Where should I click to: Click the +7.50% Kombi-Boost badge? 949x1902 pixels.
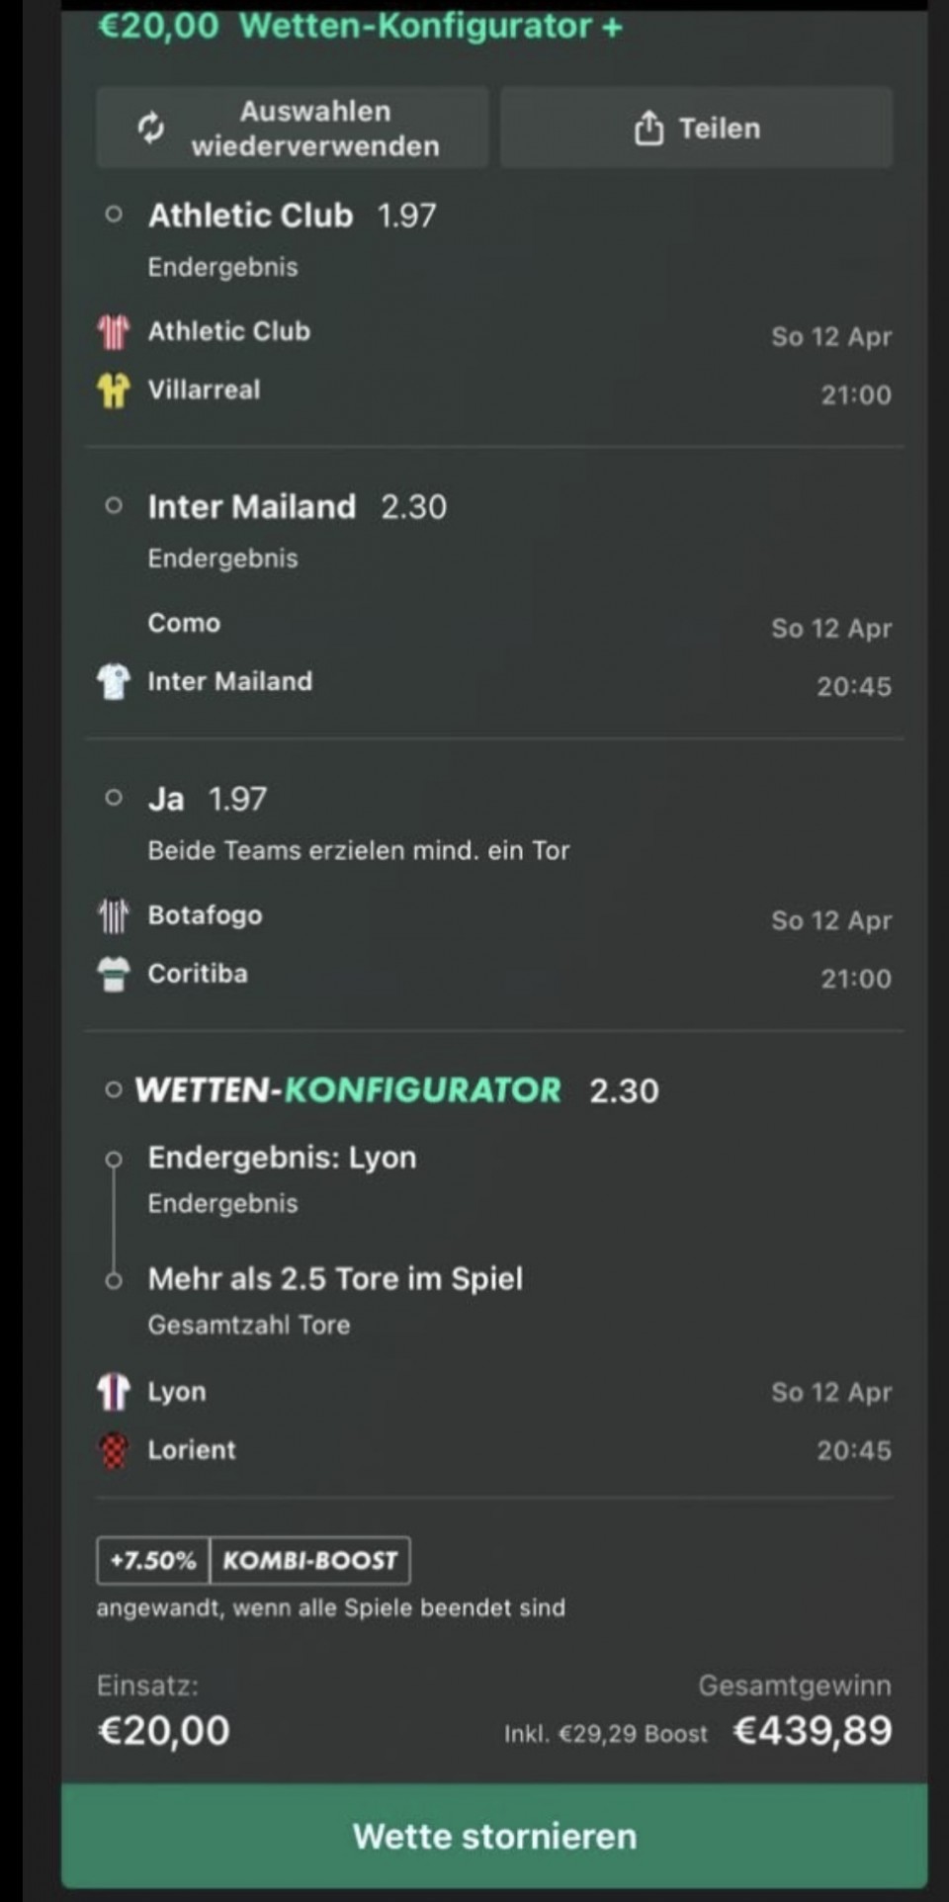tap(253, 1560)
